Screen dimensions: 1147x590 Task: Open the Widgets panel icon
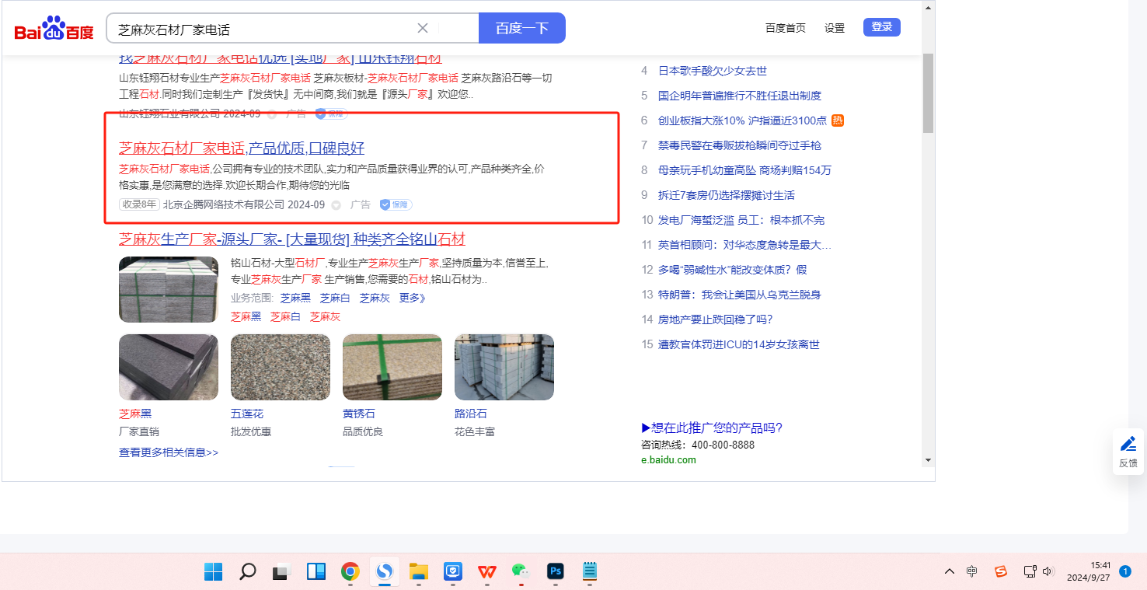(316, 572)
